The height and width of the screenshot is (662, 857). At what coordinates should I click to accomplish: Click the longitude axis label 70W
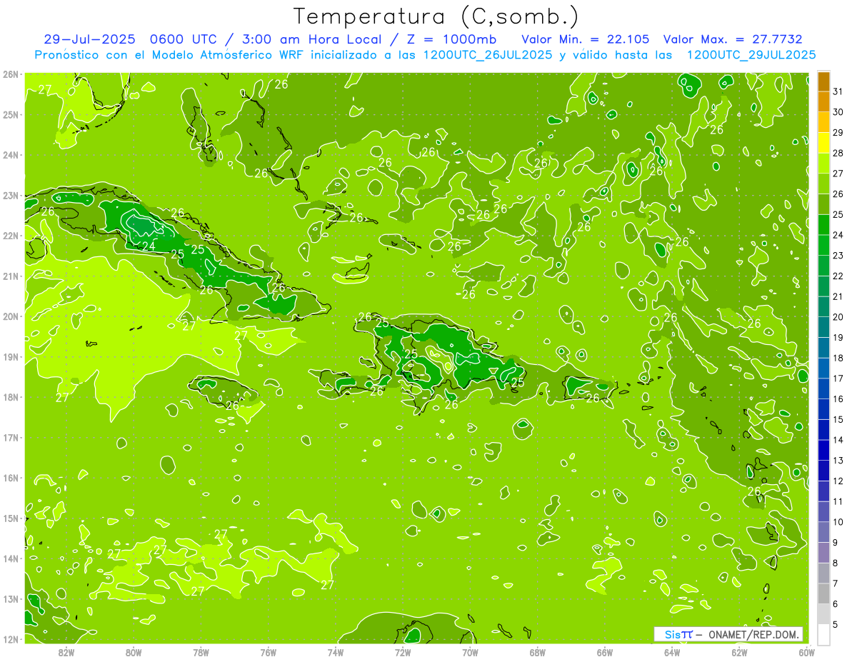(470, 652)
